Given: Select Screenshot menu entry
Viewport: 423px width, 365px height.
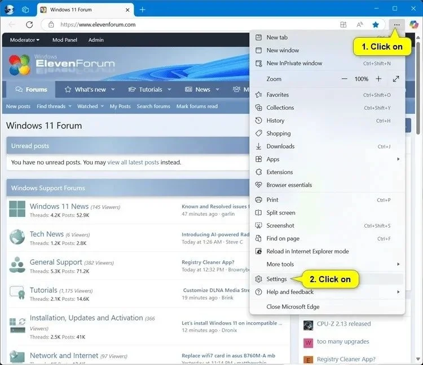Looking at the screenshot, I should [x=327, y=226].
